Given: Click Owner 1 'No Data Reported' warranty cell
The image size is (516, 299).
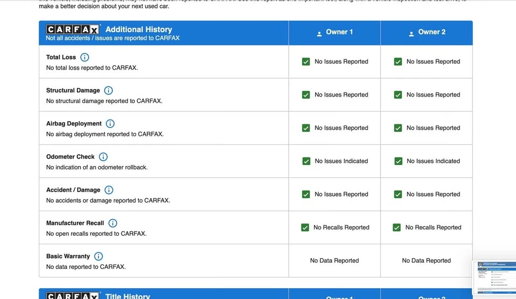Looking at the screenshot, I should pos(334,260).
